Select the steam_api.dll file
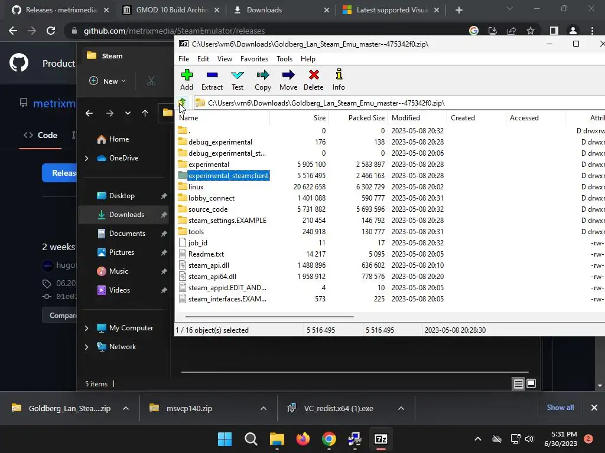 (209, 265)
